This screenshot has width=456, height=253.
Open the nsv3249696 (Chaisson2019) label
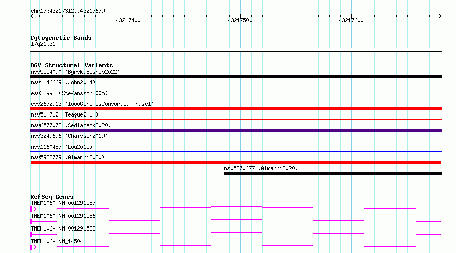(69, 136)
